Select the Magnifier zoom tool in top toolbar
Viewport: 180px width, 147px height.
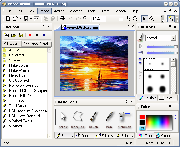click(x=152, y=19)
